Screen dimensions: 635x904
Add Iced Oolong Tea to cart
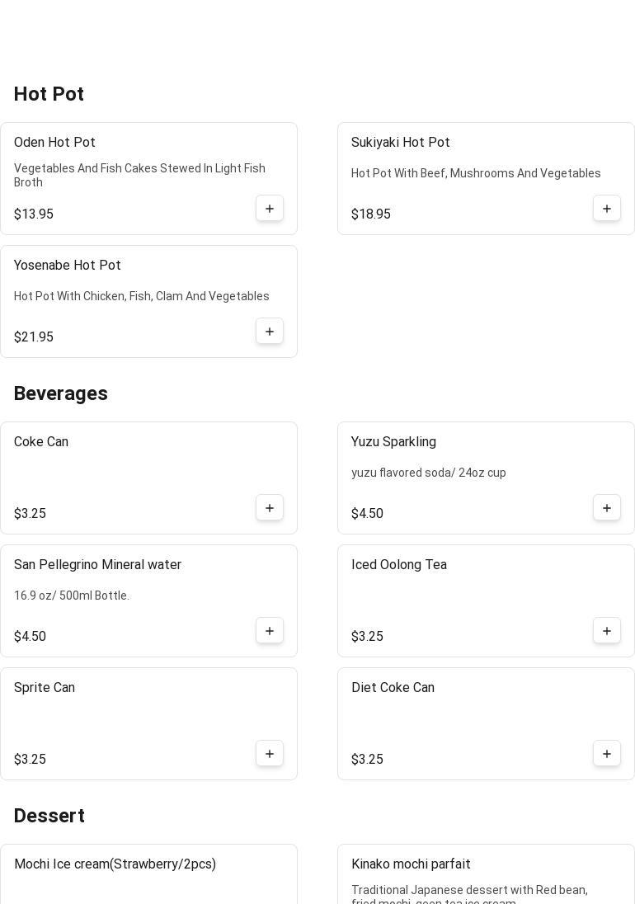(607, 631)
